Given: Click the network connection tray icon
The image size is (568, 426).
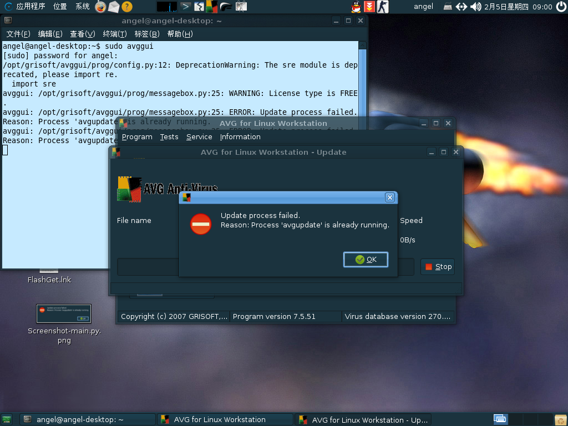Looking at the screenshot, I should pos(461,7).
